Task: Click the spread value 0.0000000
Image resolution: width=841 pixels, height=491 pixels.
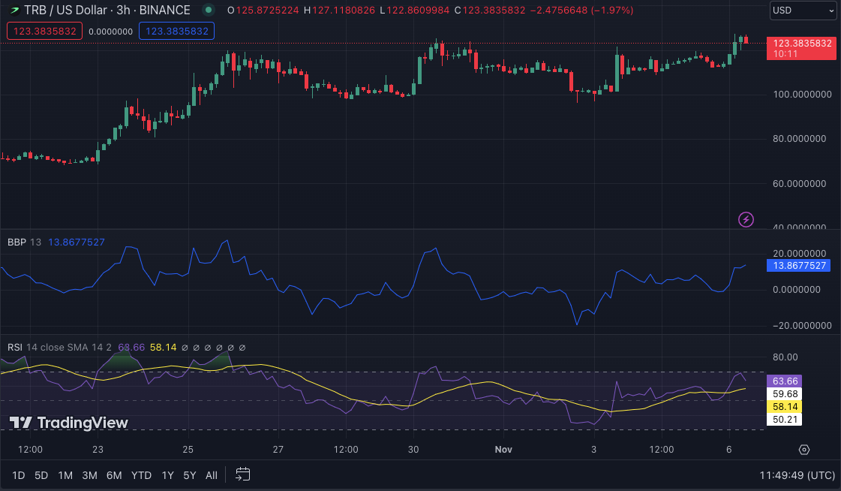Action: 110,31
